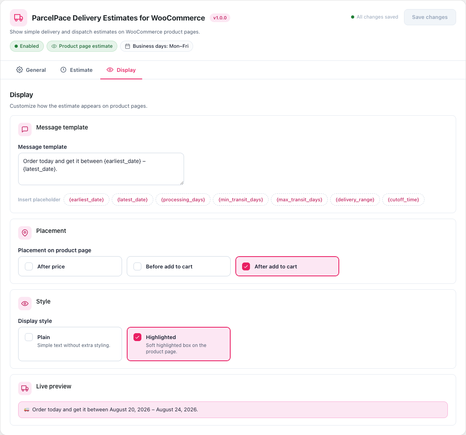Toggle the Highlighted display style checkbox
The image size is (466, 435).
point(137,337)
